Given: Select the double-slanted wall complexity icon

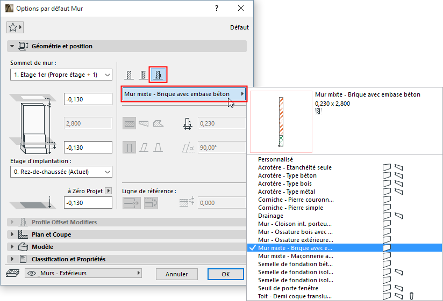Looking at the screenshot, I should click(x=158, y=148).
